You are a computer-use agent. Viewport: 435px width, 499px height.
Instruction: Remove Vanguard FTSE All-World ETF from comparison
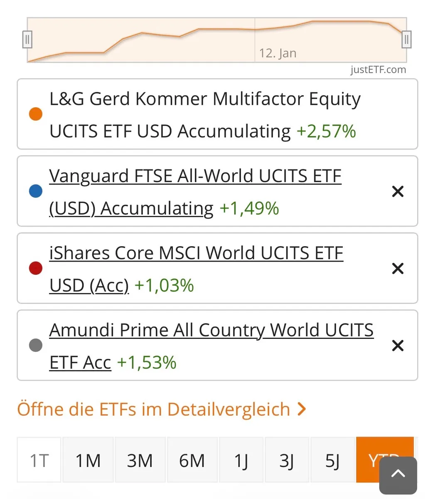point(398,192)
